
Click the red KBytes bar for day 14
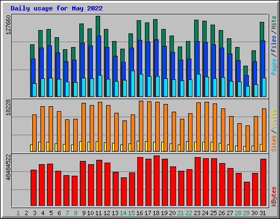click(x=124, y=192)
